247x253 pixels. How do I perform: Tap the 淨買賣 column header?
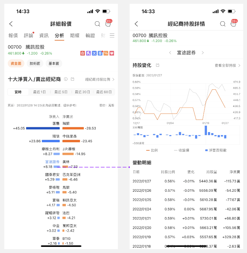point(235,172)
